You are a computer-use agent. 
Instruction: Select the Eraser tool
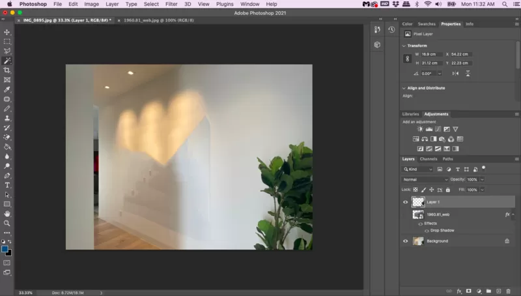pos(7,137)
